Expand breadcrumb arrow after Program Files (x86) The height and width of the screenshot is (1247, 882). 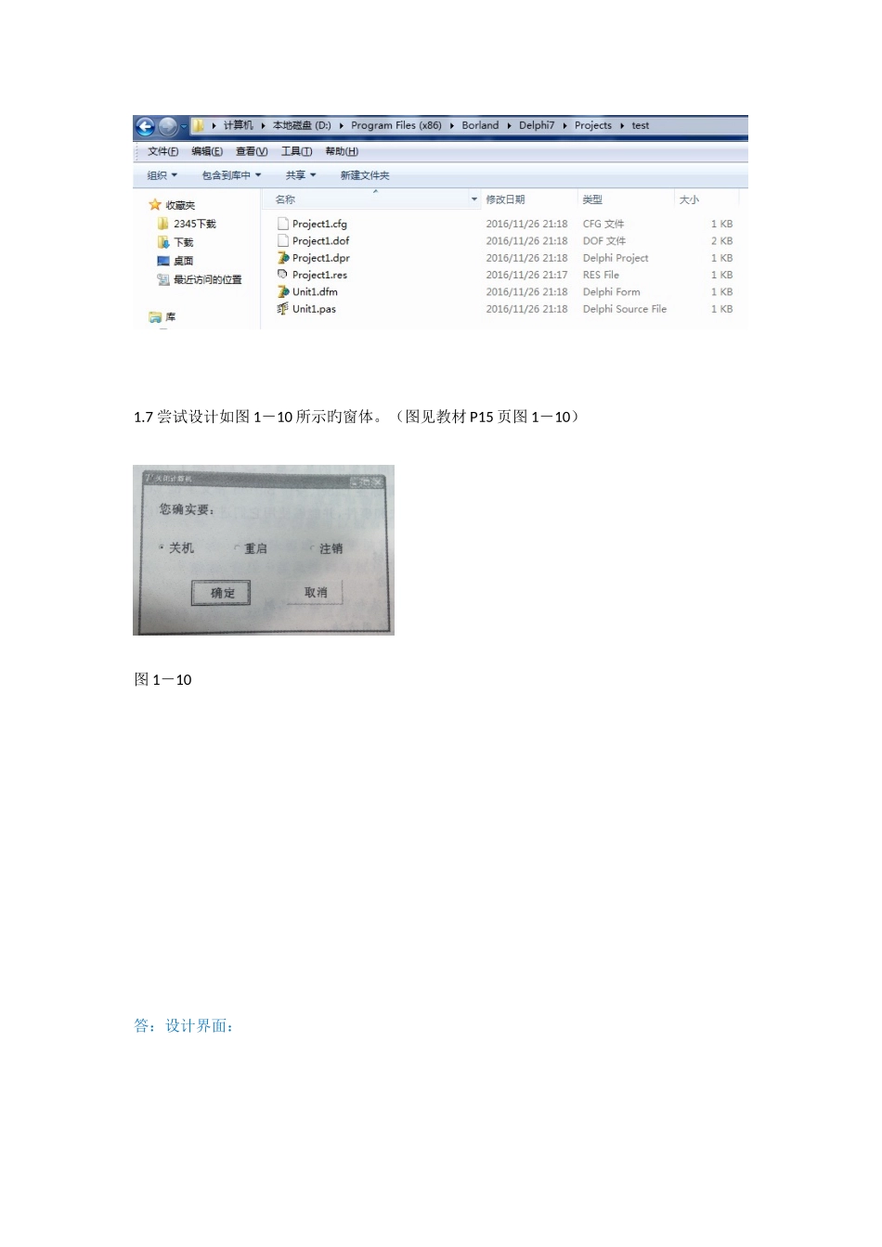452,126
